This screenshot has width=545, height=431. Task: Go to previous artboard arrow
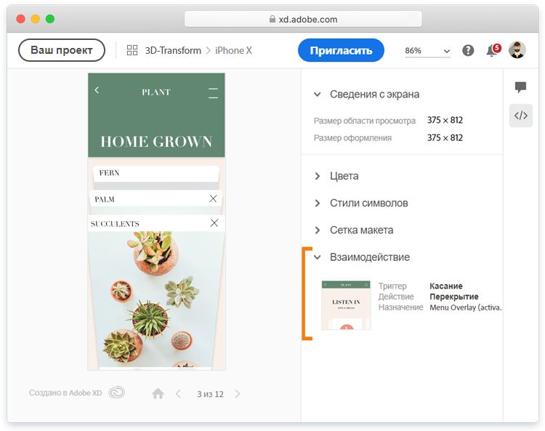[178, 394]
